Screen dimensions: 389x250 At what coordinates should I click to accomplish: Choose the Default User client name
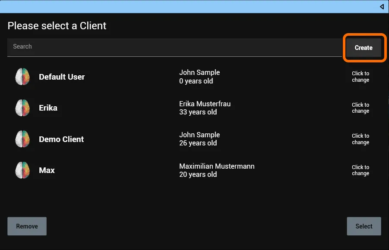[x=62, y=77]
